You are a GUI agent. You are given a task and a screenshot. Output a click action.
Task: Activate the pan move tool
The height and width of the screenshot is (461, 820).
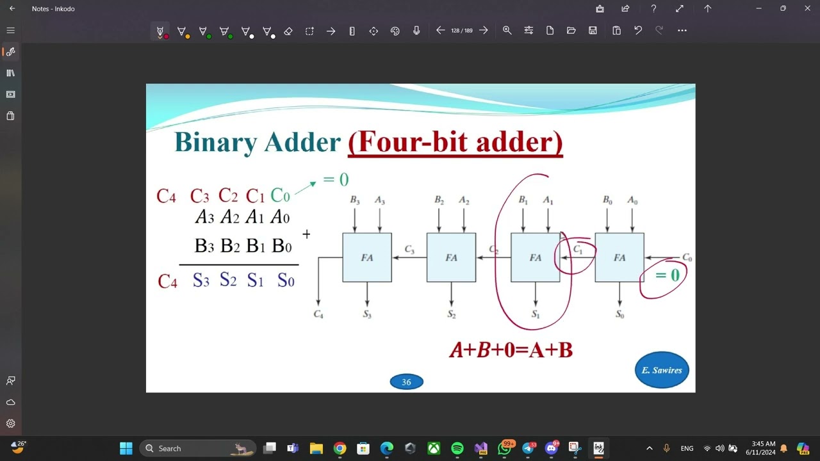[373, 31]
